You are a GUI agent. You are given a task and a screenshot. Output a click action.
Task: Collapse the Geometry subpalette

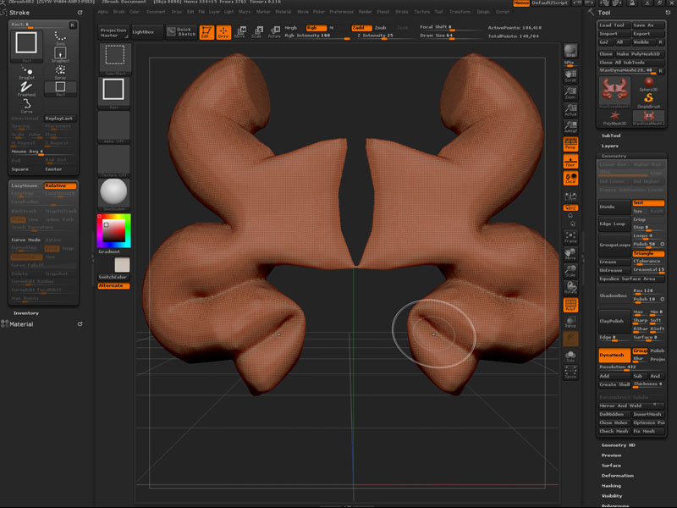tap(614, 156)
